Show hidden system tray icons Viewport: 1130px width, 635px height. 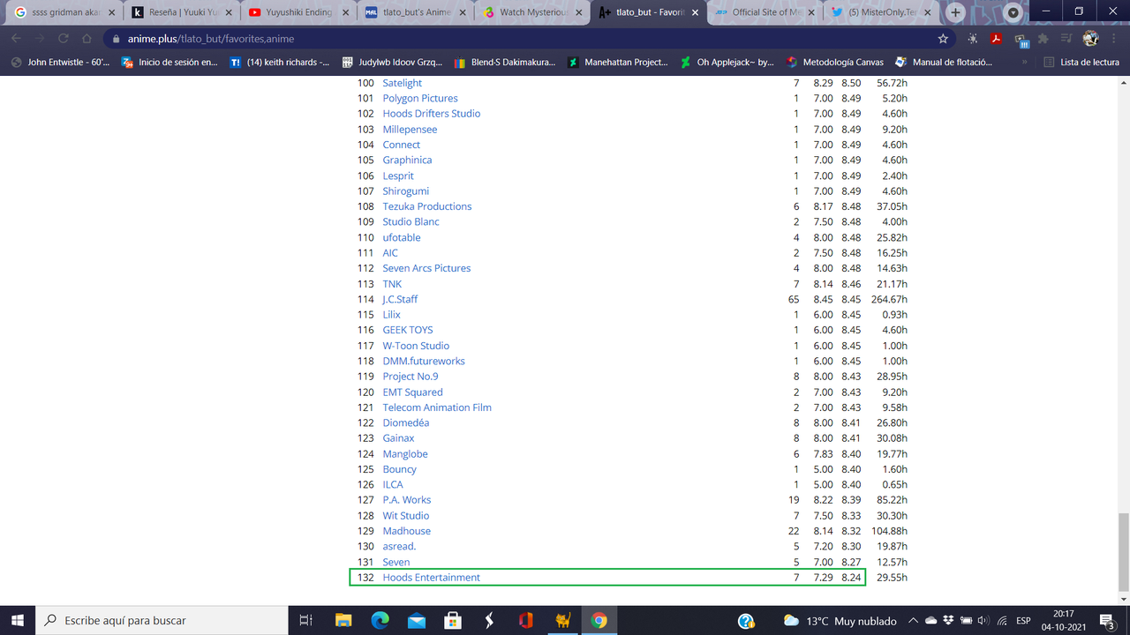(x=913, y=621)
